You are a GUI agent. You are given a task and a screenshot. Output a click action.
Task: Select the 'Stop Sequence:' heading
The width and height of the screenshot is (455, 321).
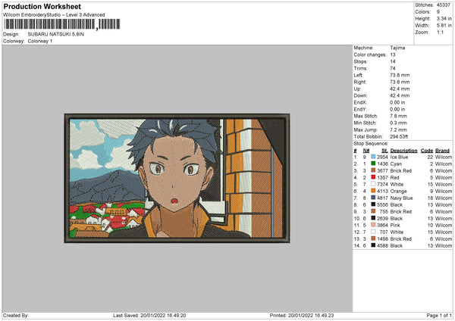(x=371, y=144)
